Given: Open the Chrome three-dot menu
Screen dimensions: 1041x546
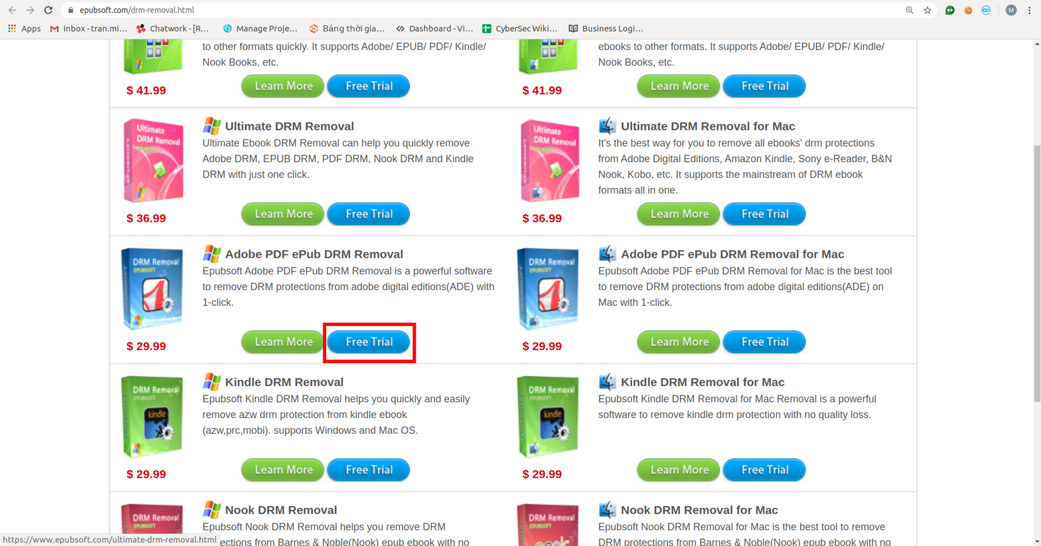Looking at the screenshot, I should click(1030, 10).
